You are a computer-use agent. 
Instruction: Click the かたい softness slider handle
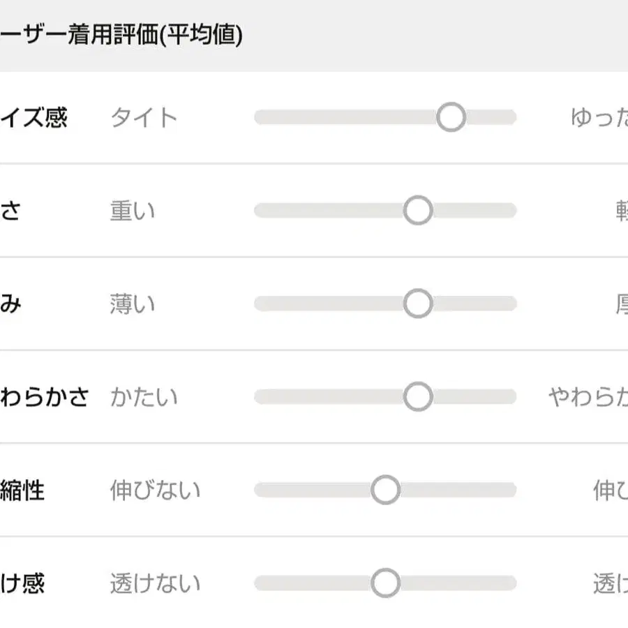[x=418, y=396]
